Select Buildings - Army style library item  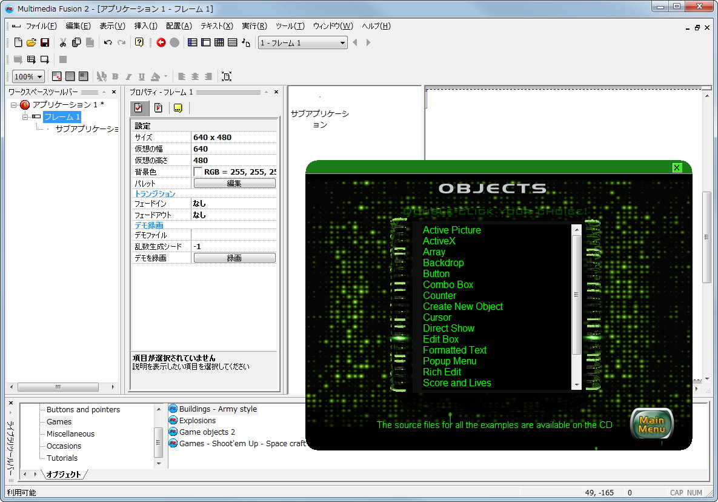point(218,409)
